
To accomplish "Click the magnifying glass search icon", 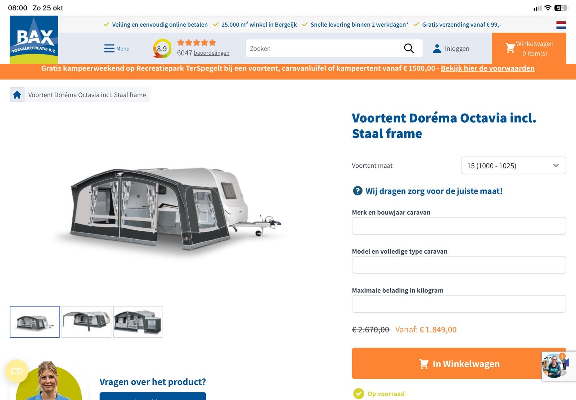I will 409,48.
